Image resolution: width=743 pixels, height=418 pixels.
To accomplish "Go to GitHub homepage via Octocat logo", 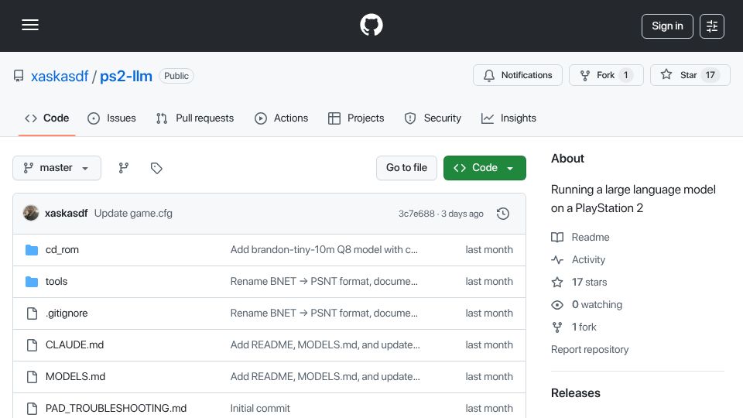I will [371, 25].
